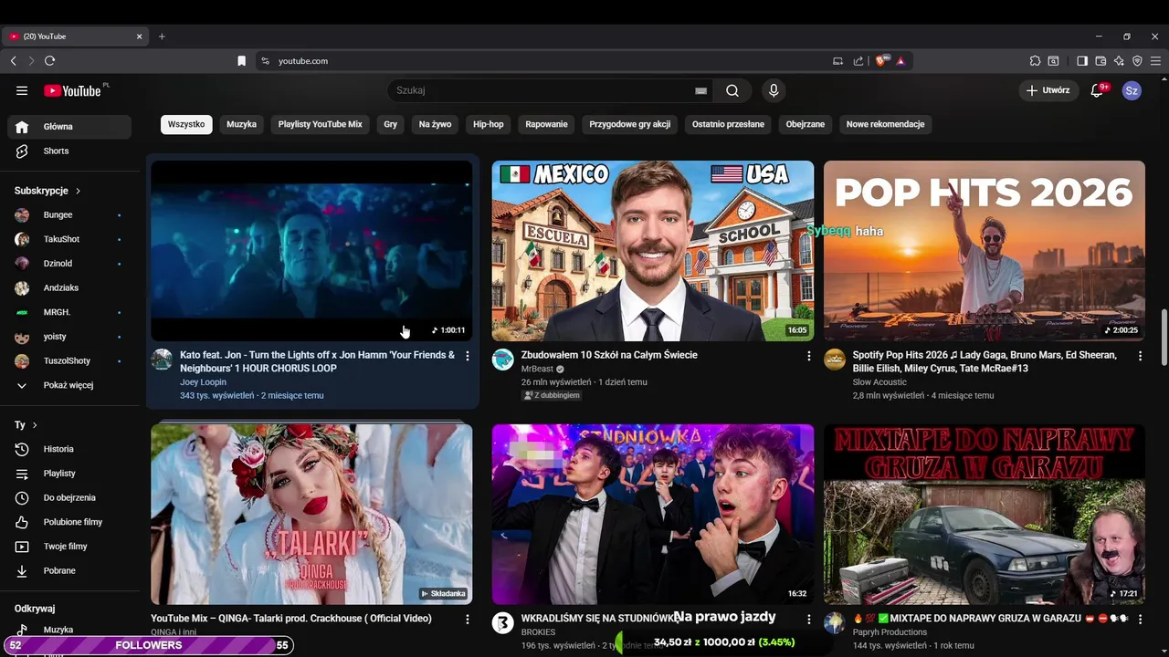Open the Mexico USA MrBeast thumbnail
The width and height of the screenshot is (1169, 657).
coord(653,251)
